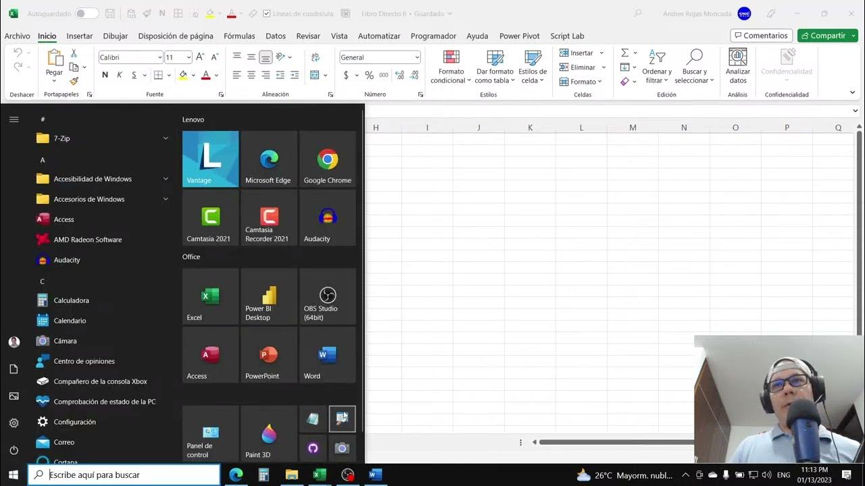Launch the Google Chrome tile
The width and height of the screenshot is (865, 486).
327,159
